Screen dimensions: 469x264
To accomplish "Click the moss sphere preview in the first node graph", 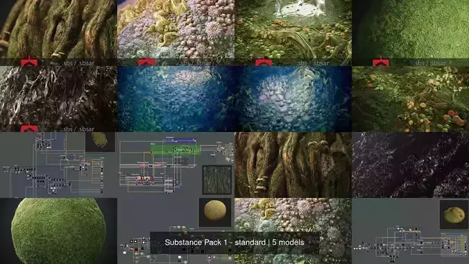I will tap(100, 142).
